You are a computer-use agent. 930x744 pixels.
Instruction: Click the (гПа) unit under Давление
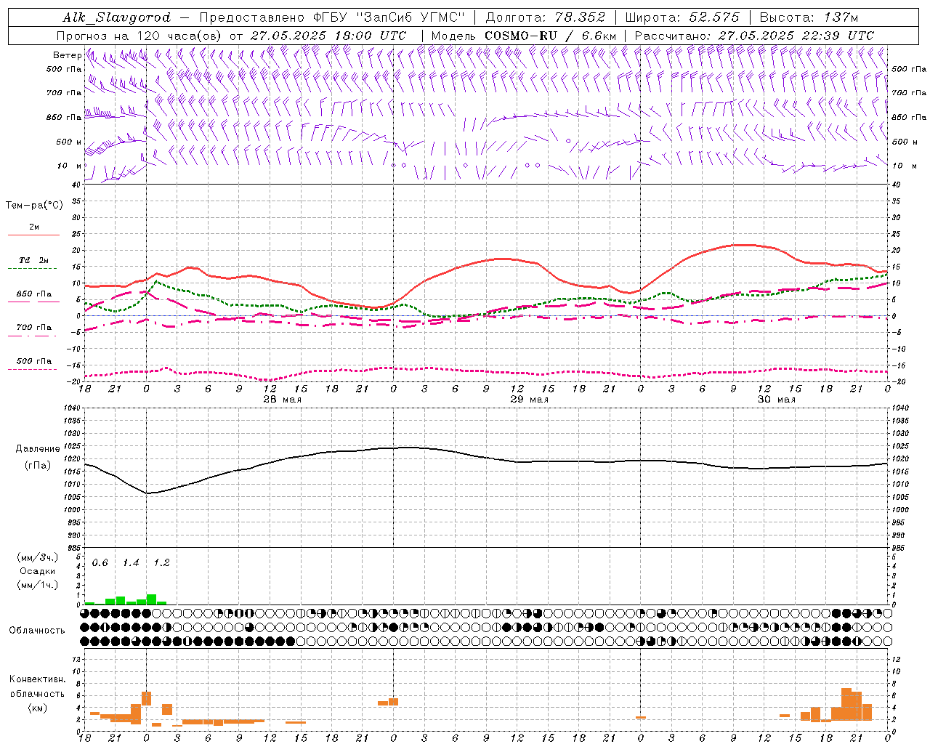(x=38, y=466)
